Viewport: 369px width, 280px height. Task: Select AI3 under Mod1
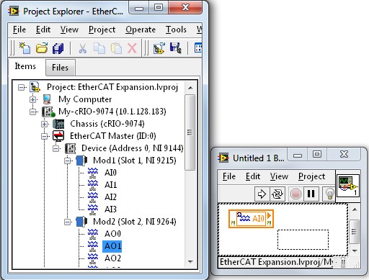110,209
